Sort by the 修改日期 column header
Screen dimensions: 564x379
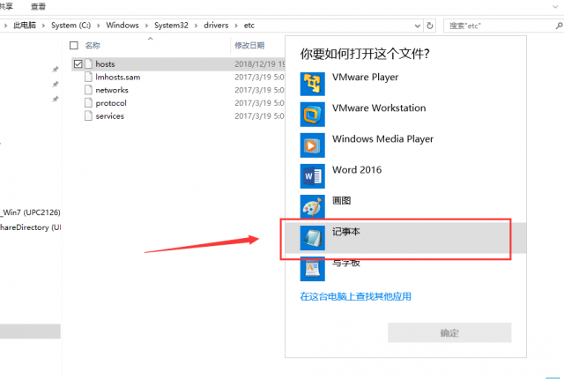tap(249, 45)
